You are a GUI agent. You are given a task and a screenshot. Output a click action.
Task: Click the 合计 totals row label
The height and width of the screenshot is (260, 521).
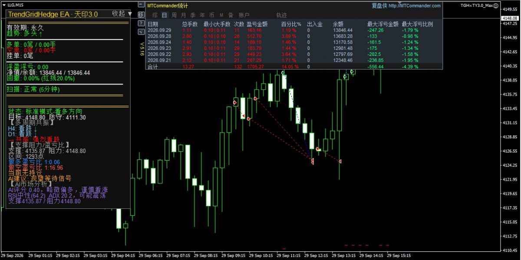tap(153, 67)
